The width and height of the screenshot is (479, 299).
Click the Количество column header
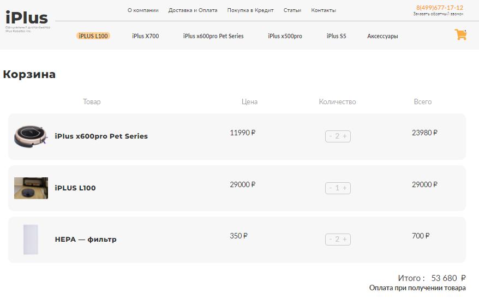pyautogui.click(x=338, y=101)
